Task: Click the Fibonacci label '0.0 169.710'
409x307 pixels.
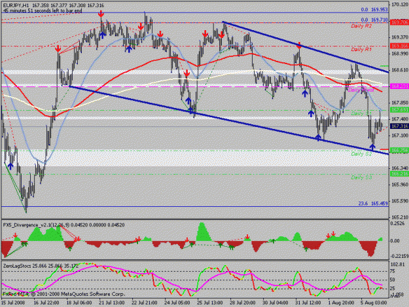Action: click(x=374, y=20)
